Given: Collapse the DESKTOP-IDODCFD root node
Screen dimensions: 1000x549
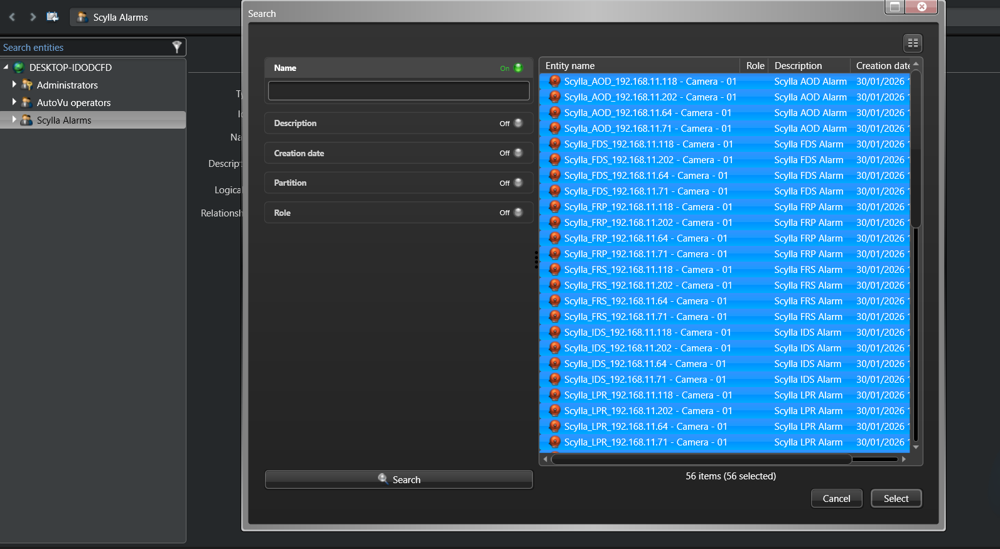Looking at the screenshot, I should tap(6, 67).
